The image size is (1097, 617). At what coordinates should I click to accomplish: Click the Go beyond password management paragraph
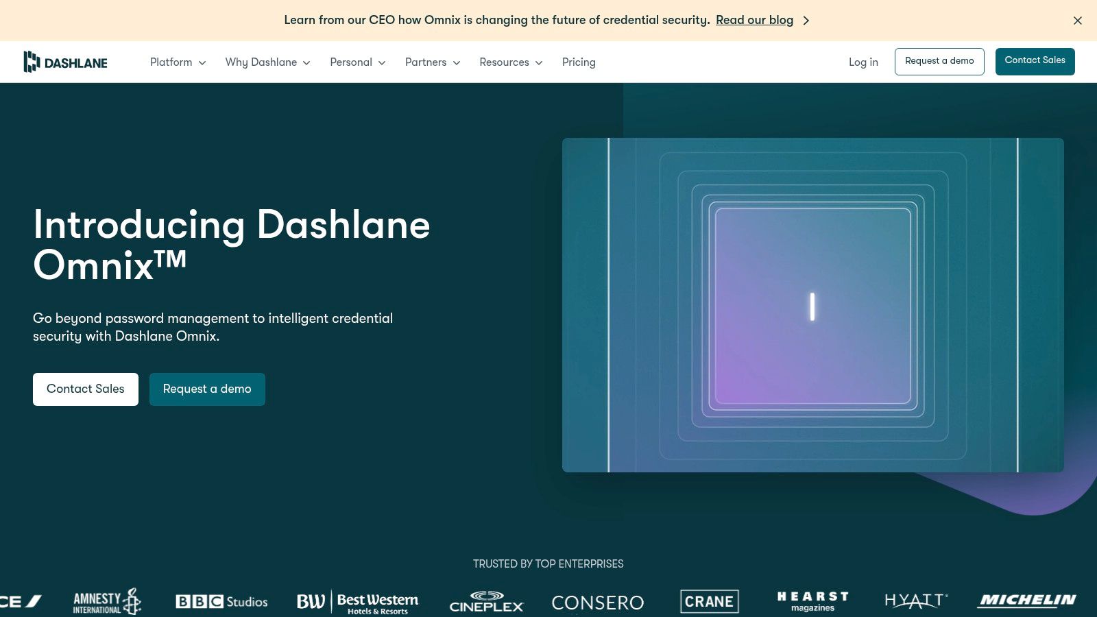click(x=213, y=327)
